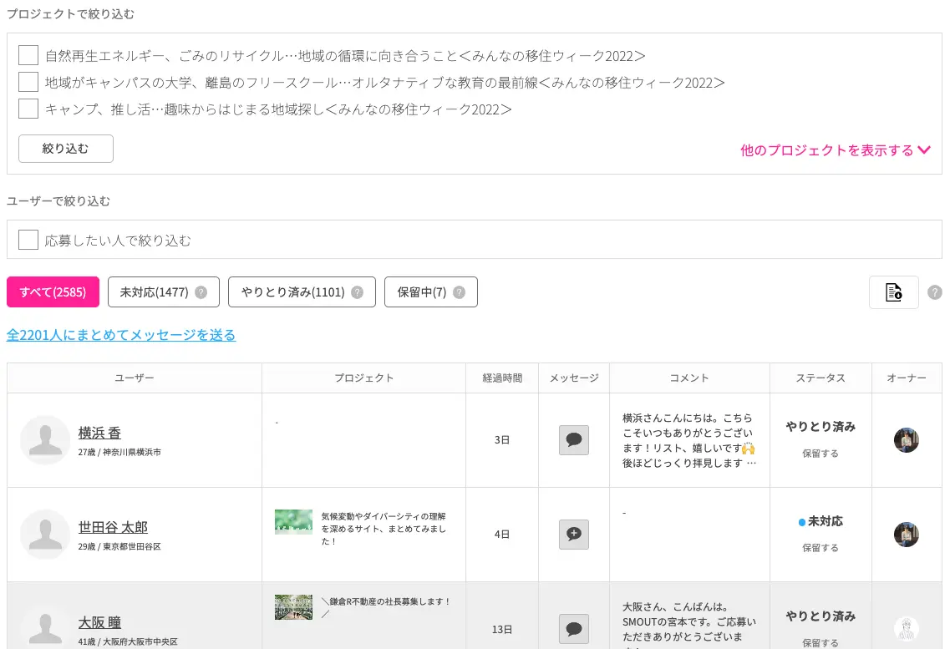The image size is (950, 649).
Task: Click owner avatar in 横浜 香 row
Action: (907, 440)
